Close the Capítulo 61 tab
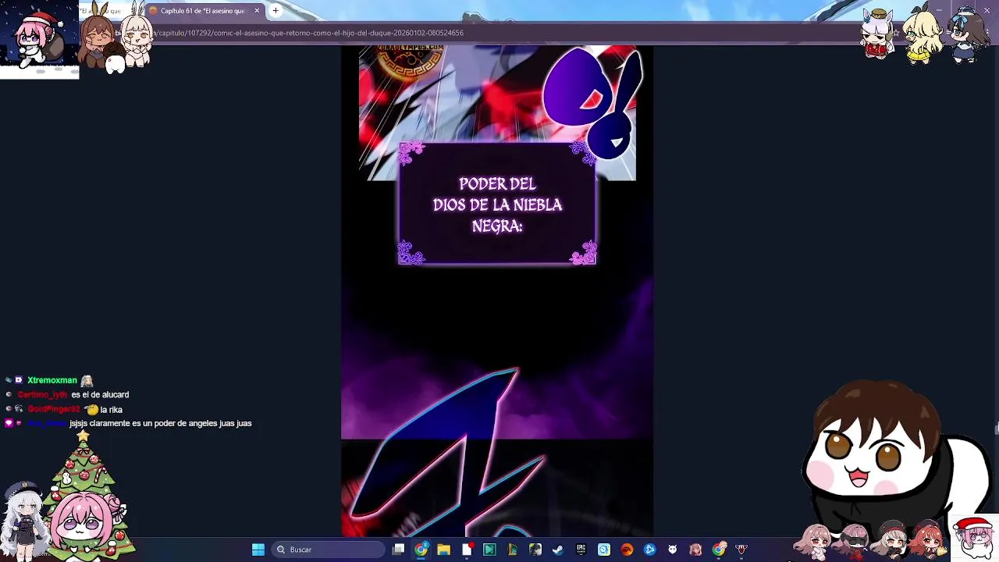The image size is (999, 562). 256,11
